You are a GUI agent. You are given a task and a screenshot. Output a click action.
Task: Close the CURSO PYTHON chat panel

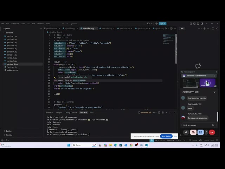pyautogui.click(x=214, y=92)
